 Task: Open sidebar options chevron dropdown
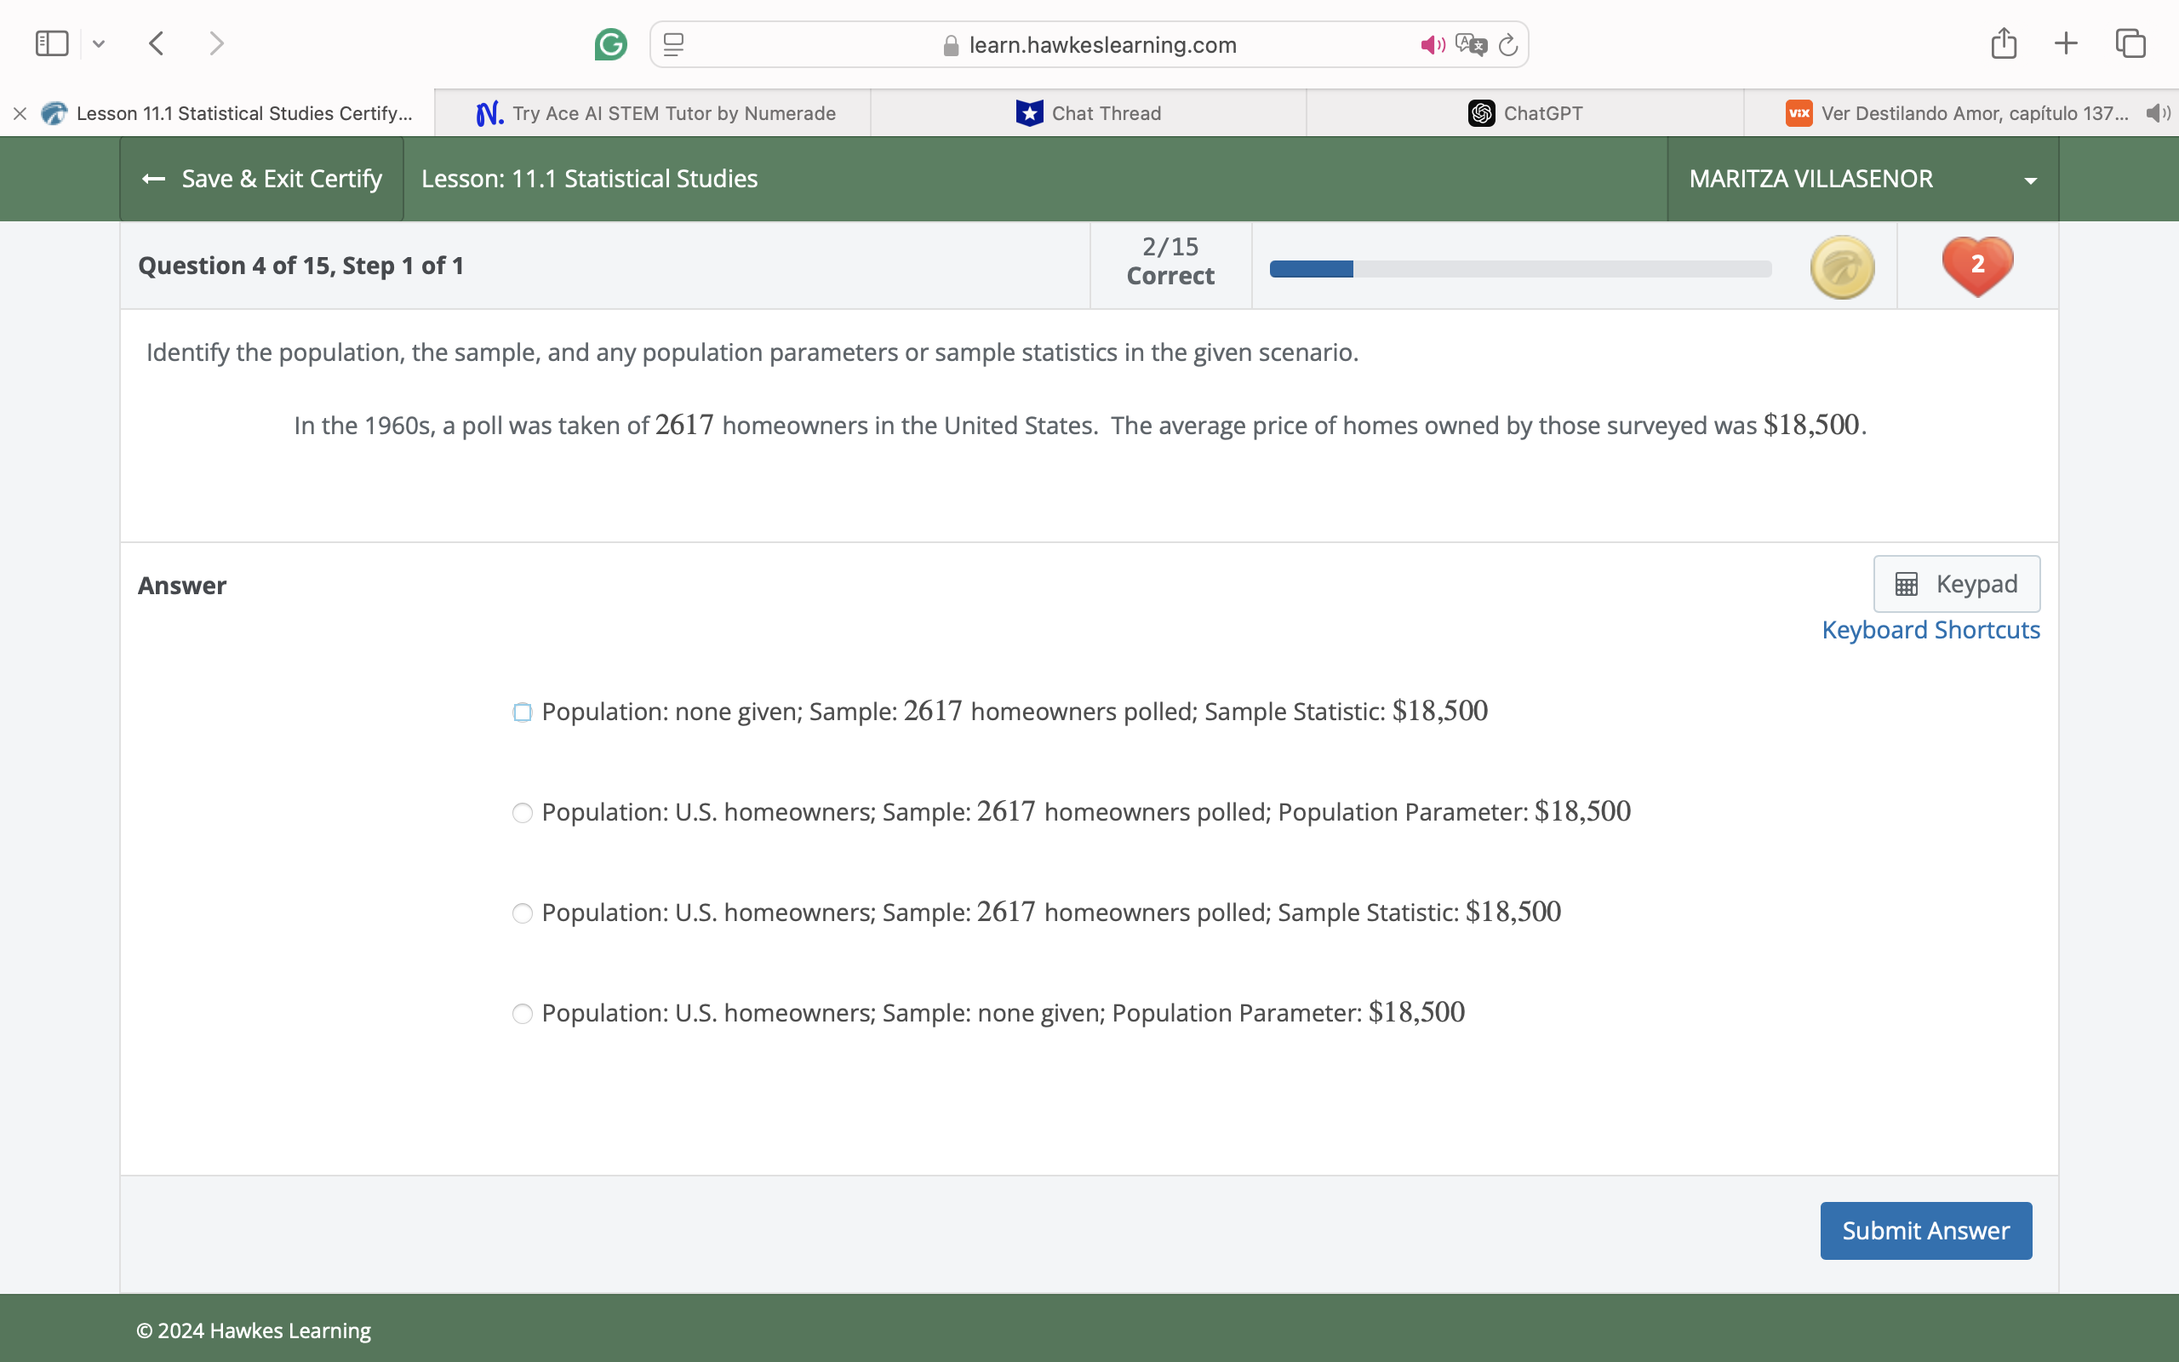pyautogui.click(x=99, y=43)
